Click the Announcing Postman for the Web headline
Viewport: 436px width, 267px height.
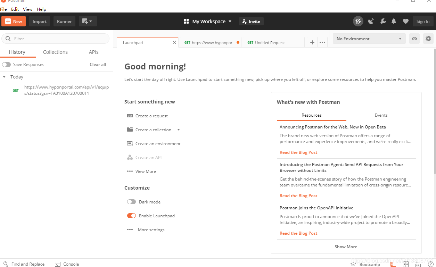click(x=333, y=127)
